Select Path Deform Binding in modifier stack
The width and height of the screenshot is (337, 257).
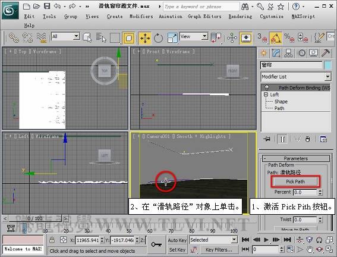pos(296,87)
